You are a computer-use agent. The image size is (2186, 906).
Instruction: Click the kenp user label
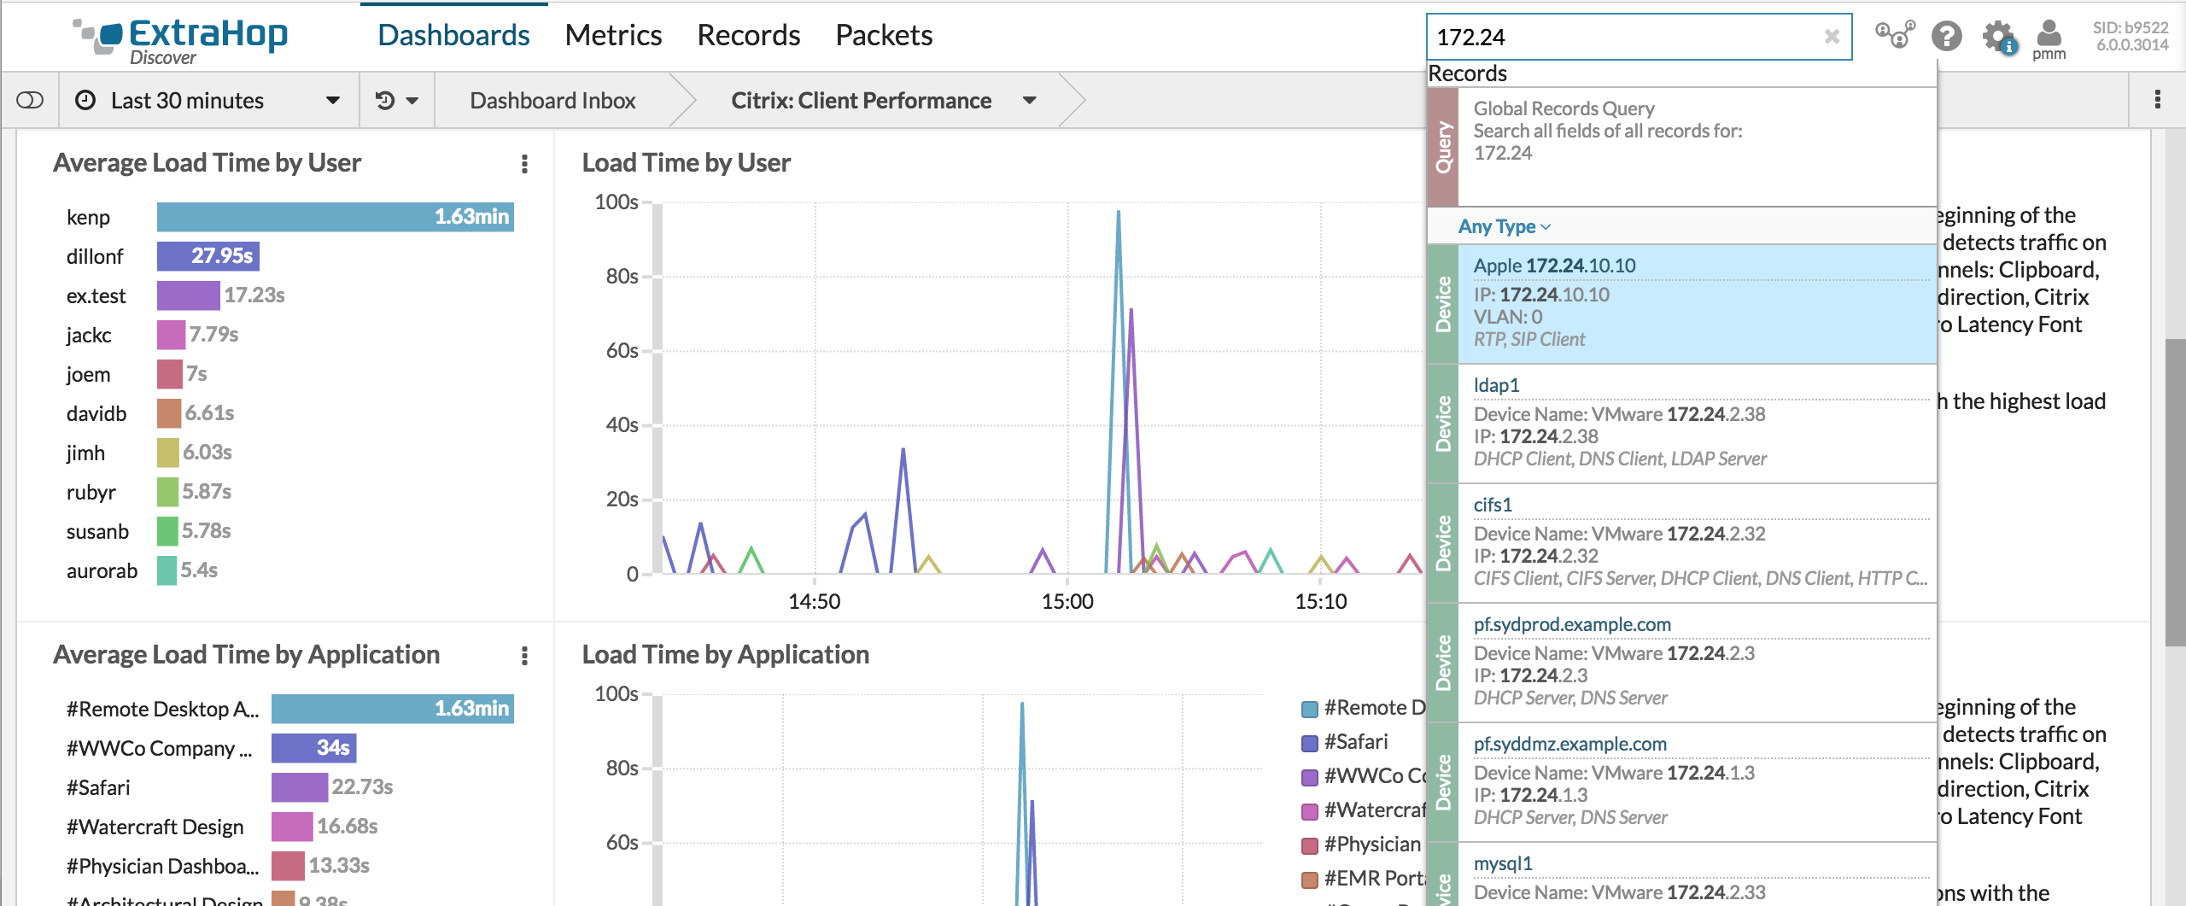[88, 217]
